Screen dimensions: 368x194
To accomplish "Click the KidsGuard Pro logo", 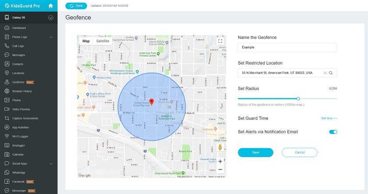I will coord(23,6).
